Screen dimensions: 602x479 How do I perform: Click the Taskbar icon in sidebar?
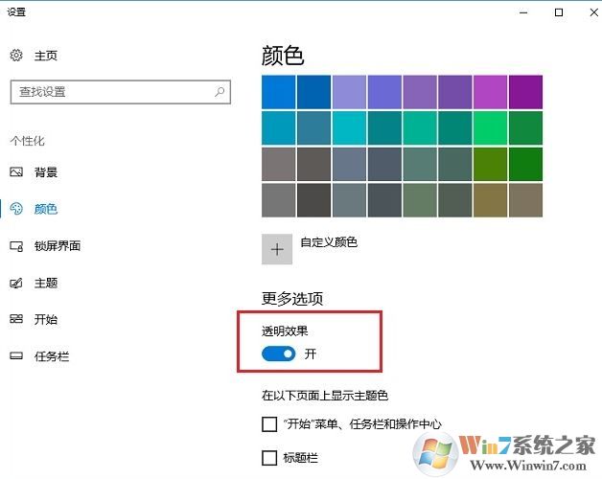point(15,357)
